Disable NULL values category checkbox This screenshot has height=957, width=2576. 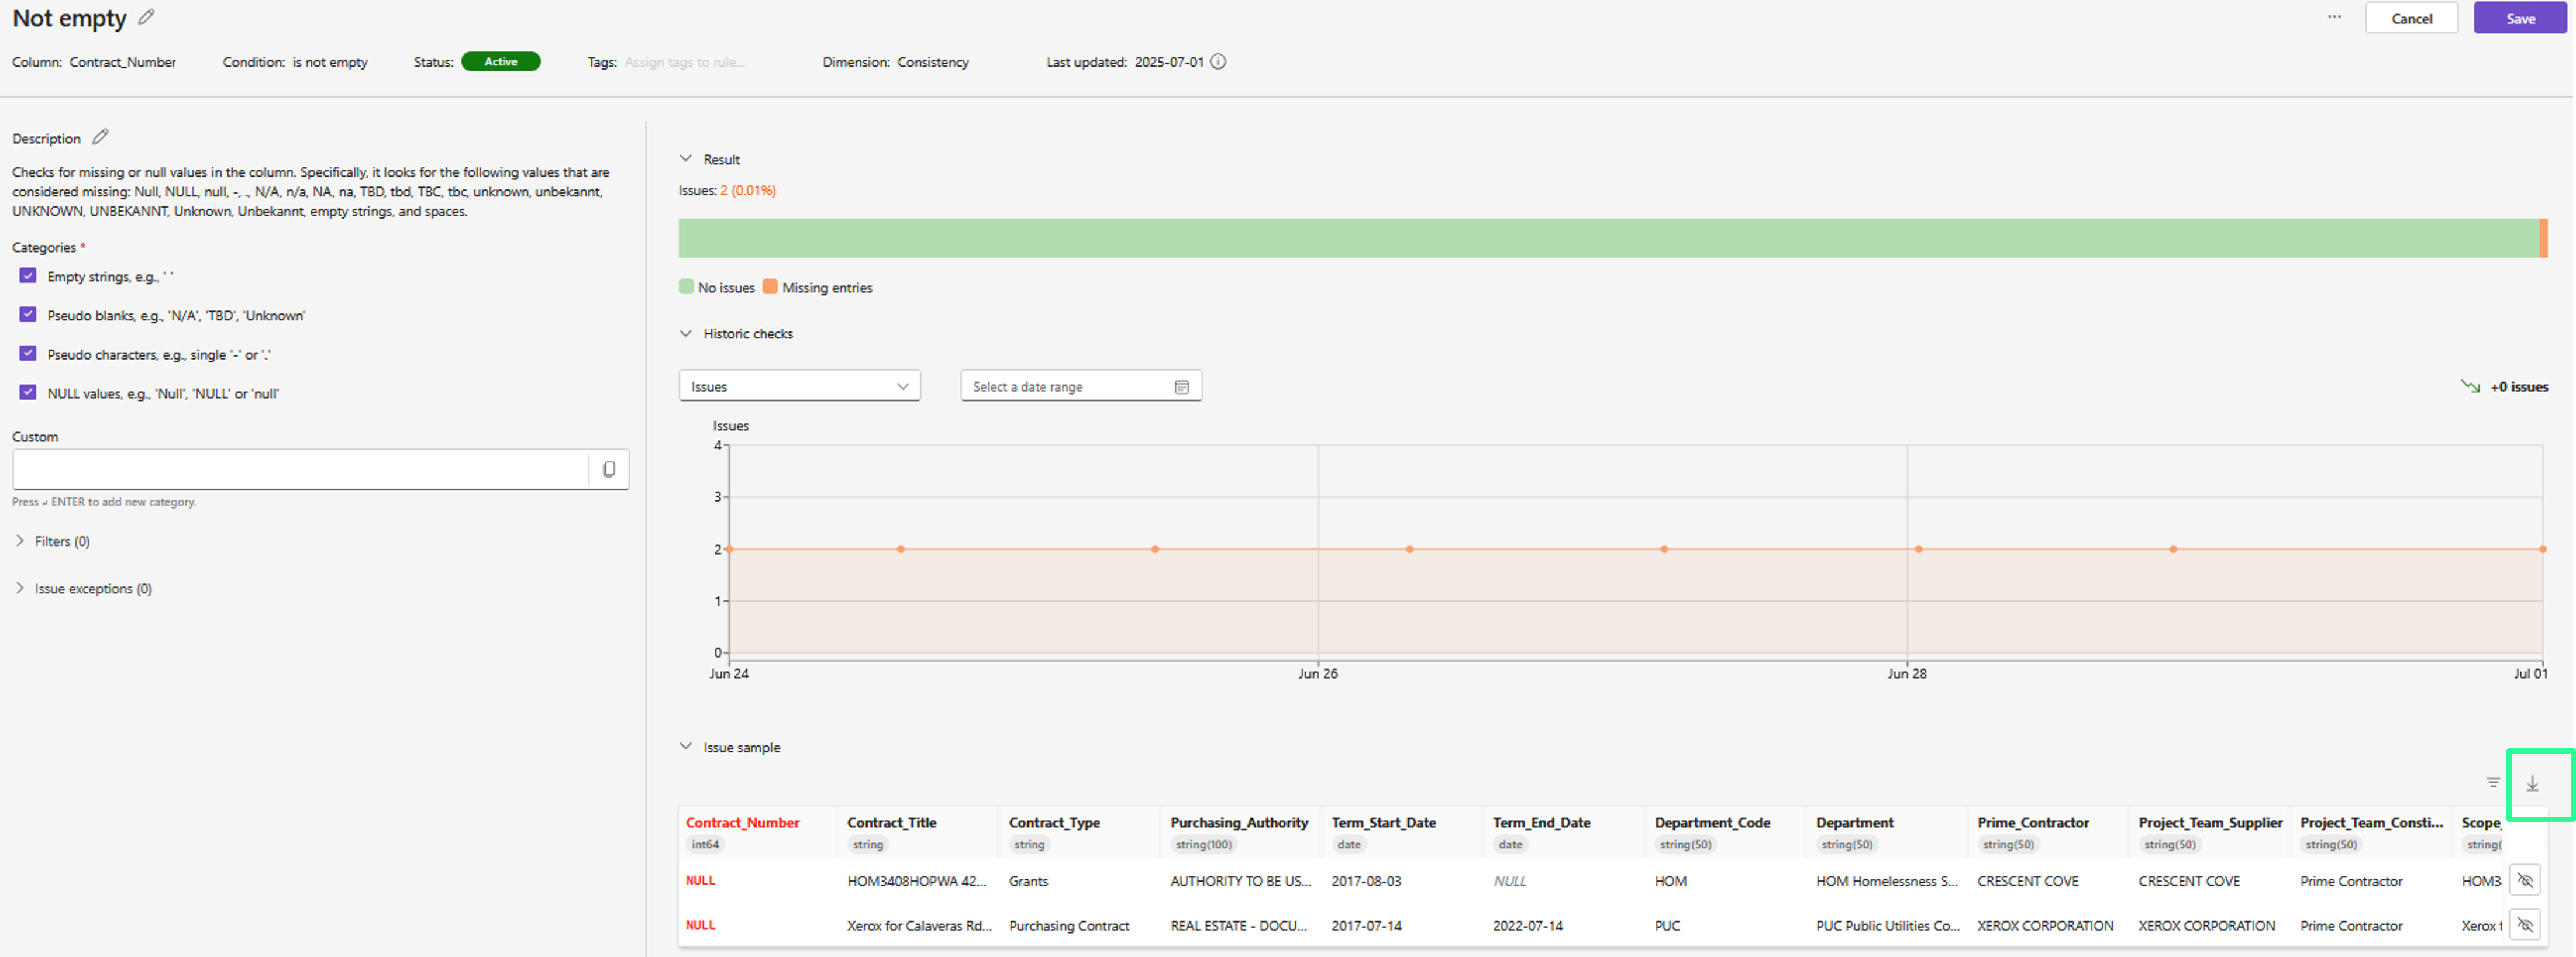click(x=28, y=393)
